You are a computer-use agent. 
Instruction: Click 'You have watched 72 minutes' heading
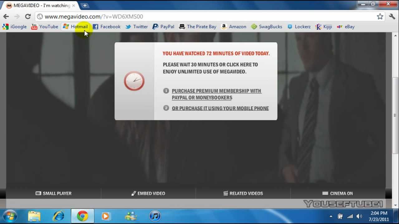[x=216, y=54]
